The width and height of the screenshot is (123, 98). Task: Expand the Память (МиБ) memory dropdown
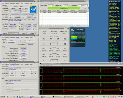(65, 6)
